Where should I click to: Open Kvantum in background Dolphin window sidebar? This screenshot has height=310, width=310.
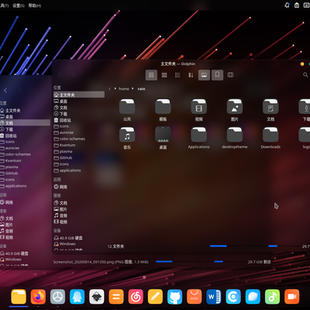(x=25, y=160)
